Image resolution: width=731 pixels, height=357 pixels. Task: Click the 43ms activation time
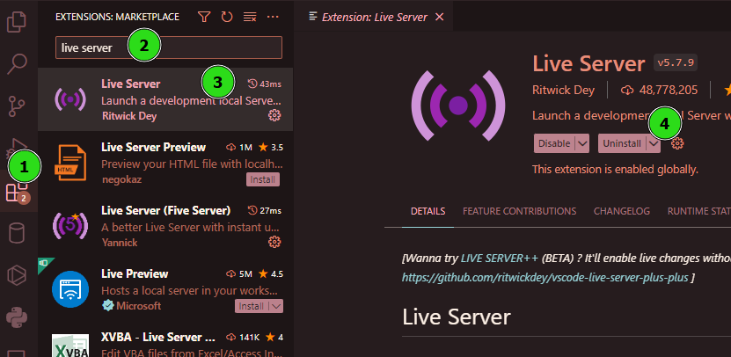tap(264, 84)
